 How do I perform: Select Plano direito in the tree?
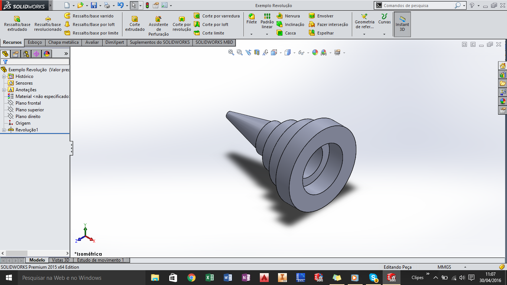[x=24, y=117]
